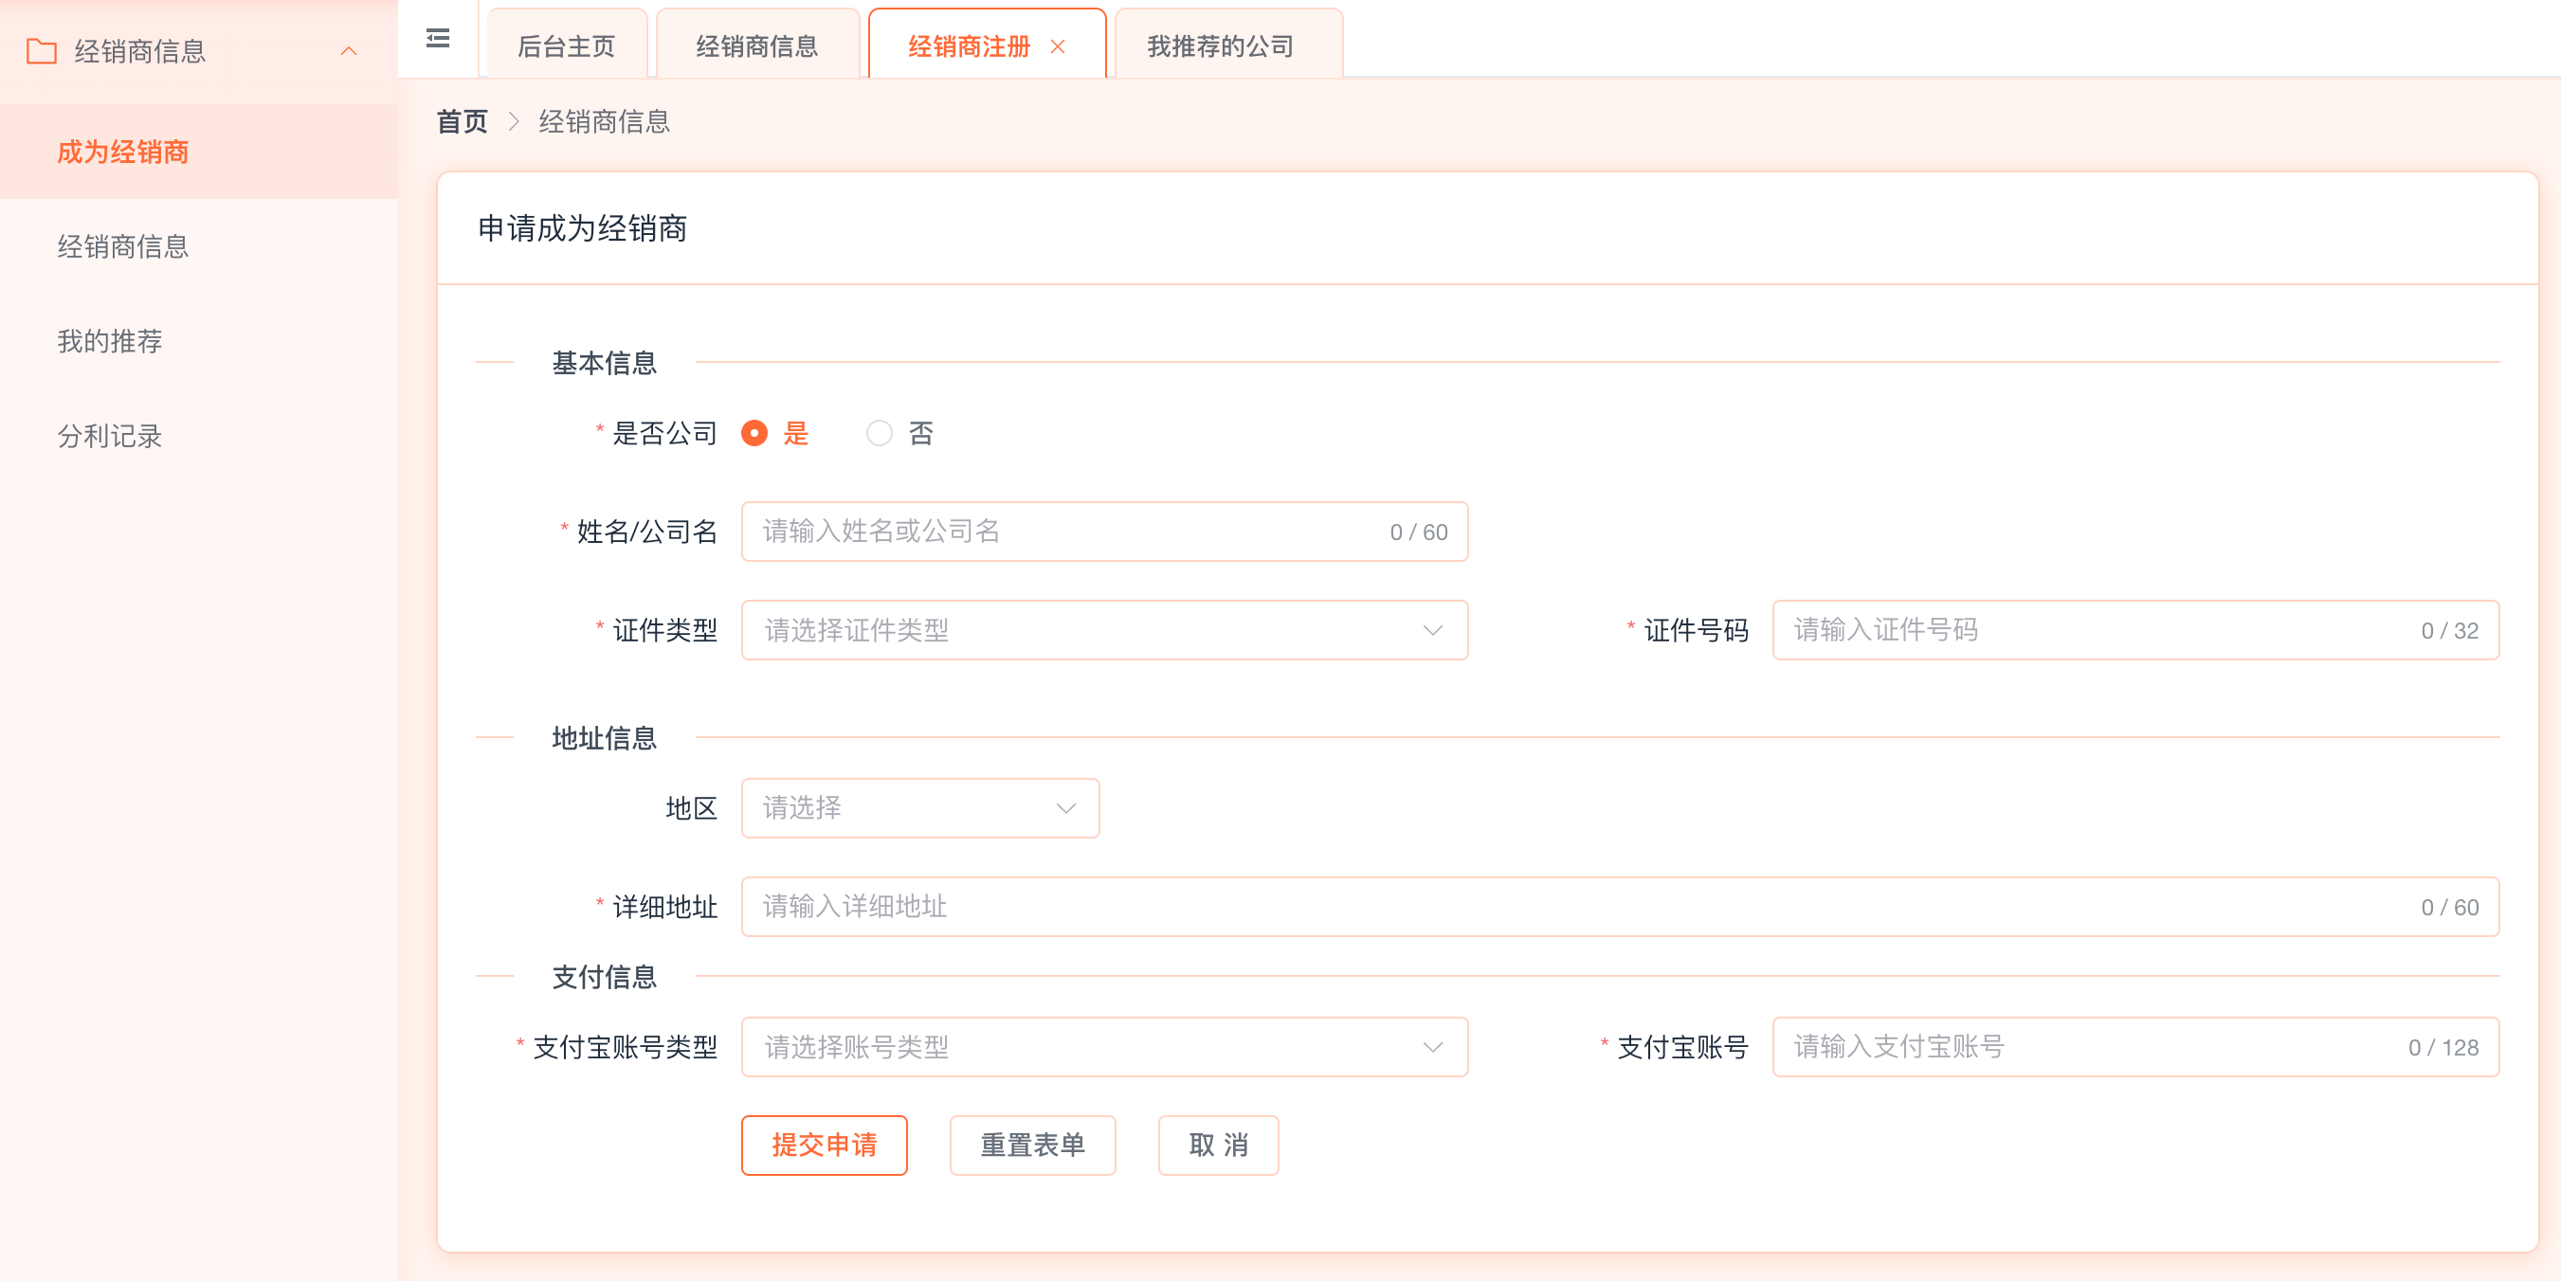Click into the 证件号码 input field

[2098, 630]
